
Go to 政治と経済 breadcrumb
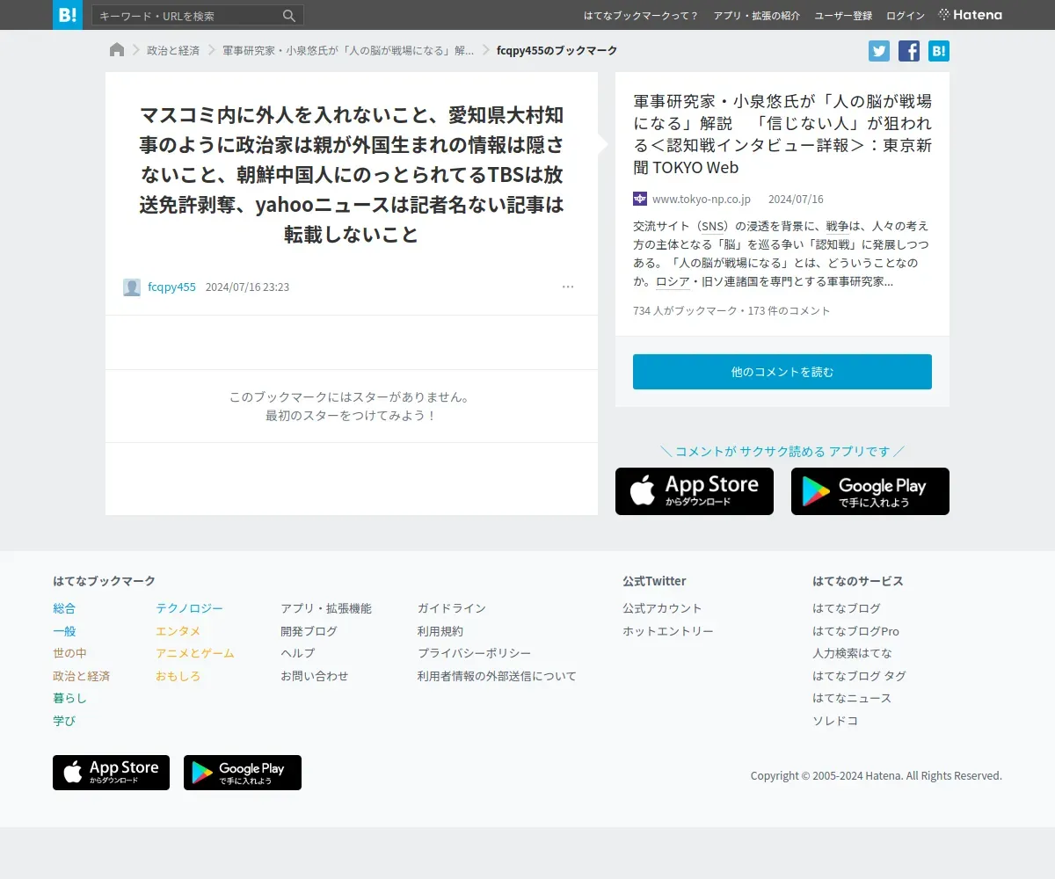click(173, 51)
